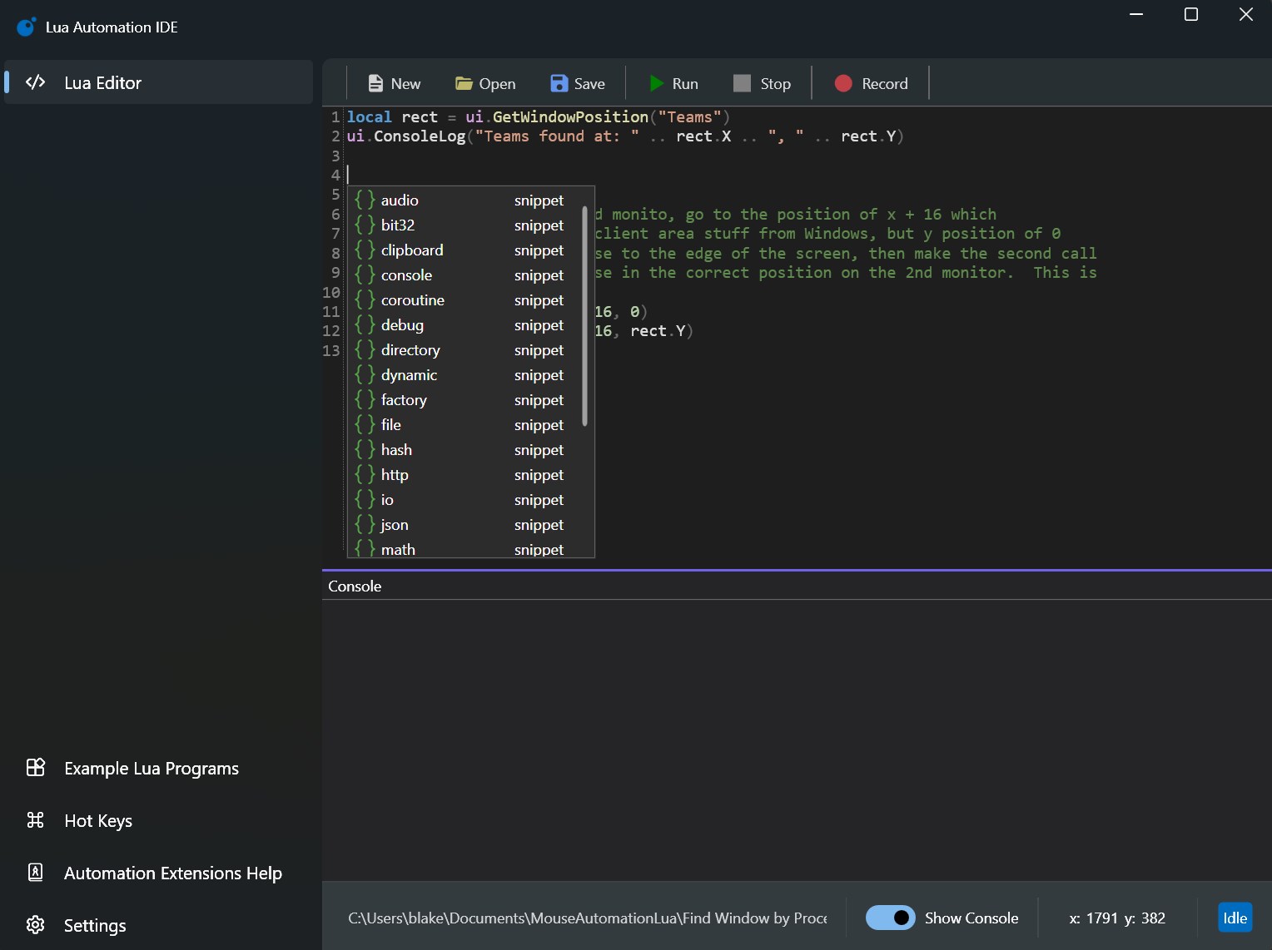Image resolution: width=1272 pixels, height=950 pixels.
Task: Click the Settings gear icon
Action: 35,924
